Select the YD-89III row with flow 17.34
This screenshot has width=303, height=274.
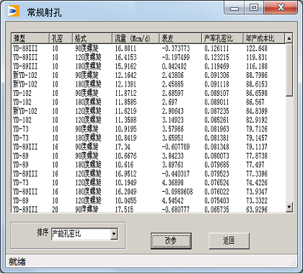tap(149, 147)
